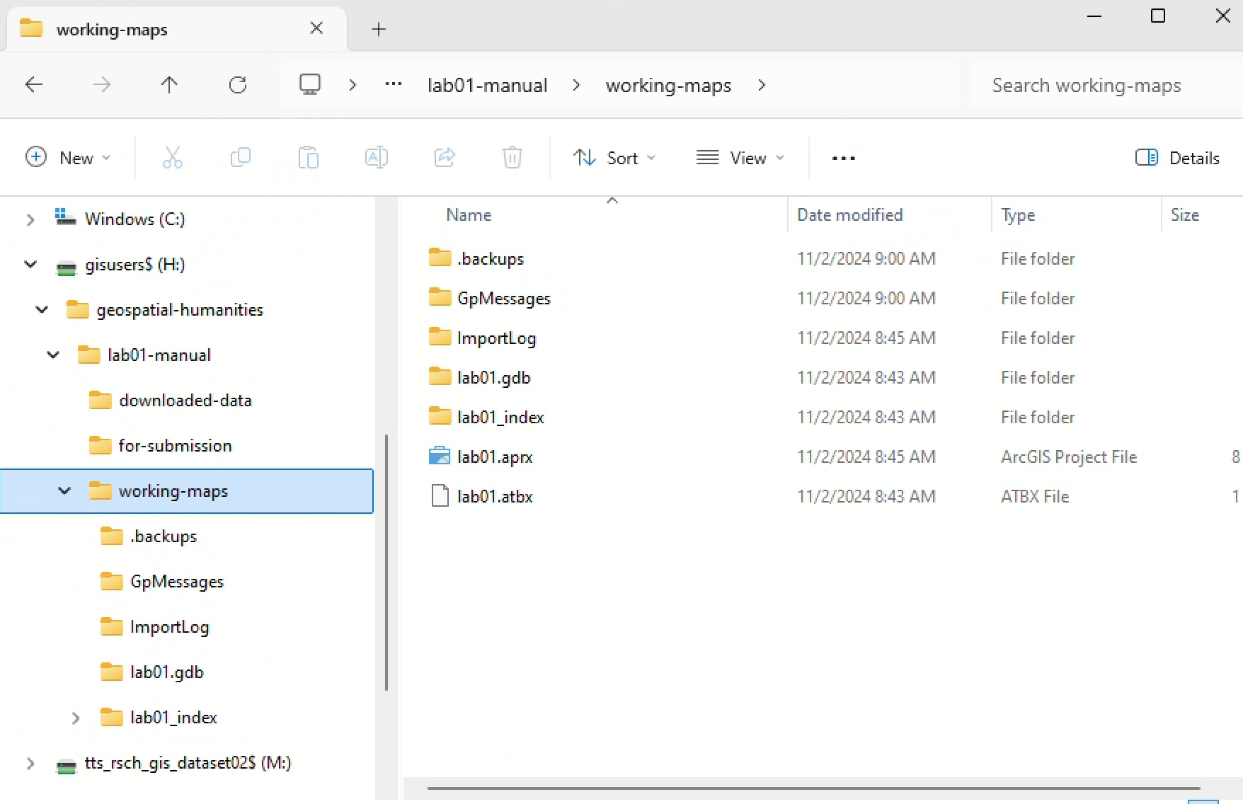
Task: Click the Rename icon in toolbar
Action: [376, 157]
